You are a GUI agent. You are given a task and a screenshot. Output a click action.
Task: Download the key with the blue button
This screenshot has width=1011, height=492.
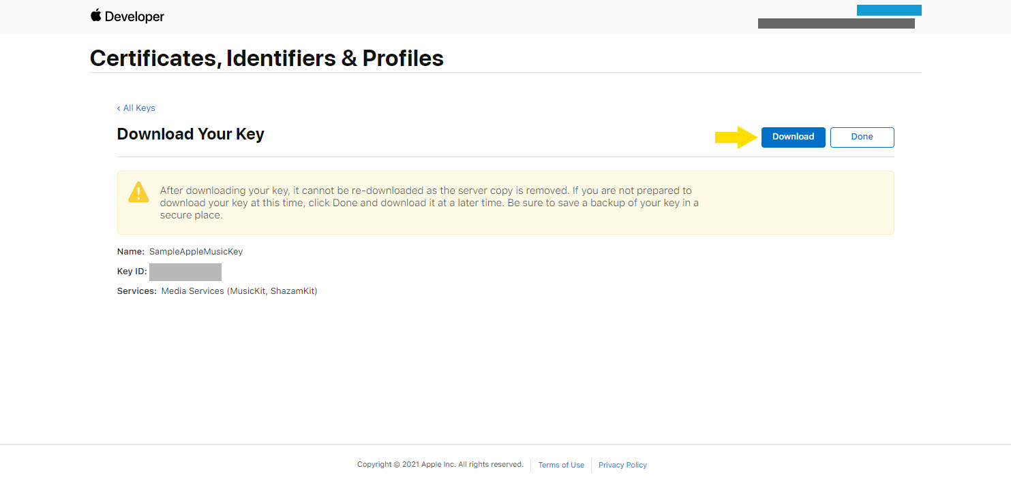coord(793,137)
